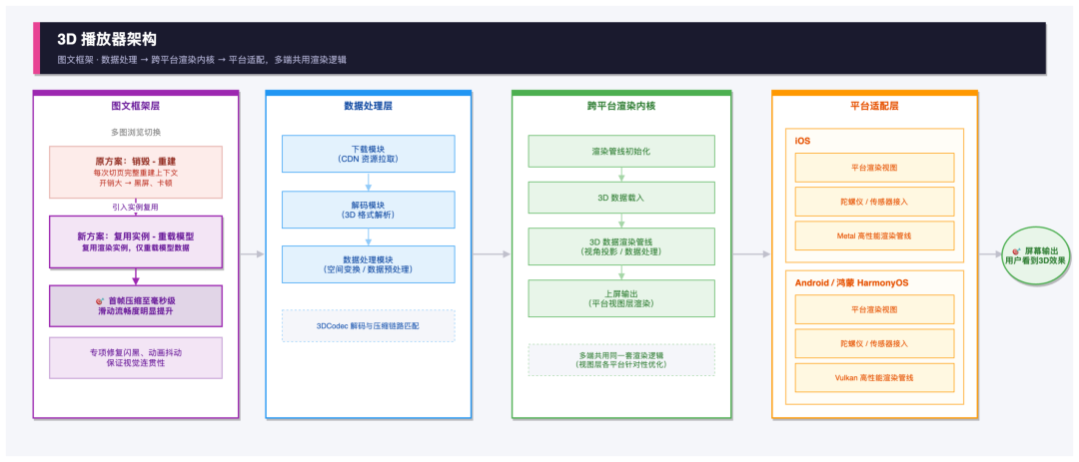Select the 用户看到3D效果 text in output ellipse
This screenshot has height=462, width=1079.
1034,260
